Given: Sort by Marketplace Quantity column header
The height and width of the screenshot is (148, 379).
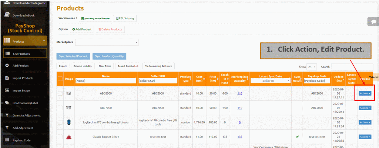Looking at the screenshot, I should (x=240, y=79).
